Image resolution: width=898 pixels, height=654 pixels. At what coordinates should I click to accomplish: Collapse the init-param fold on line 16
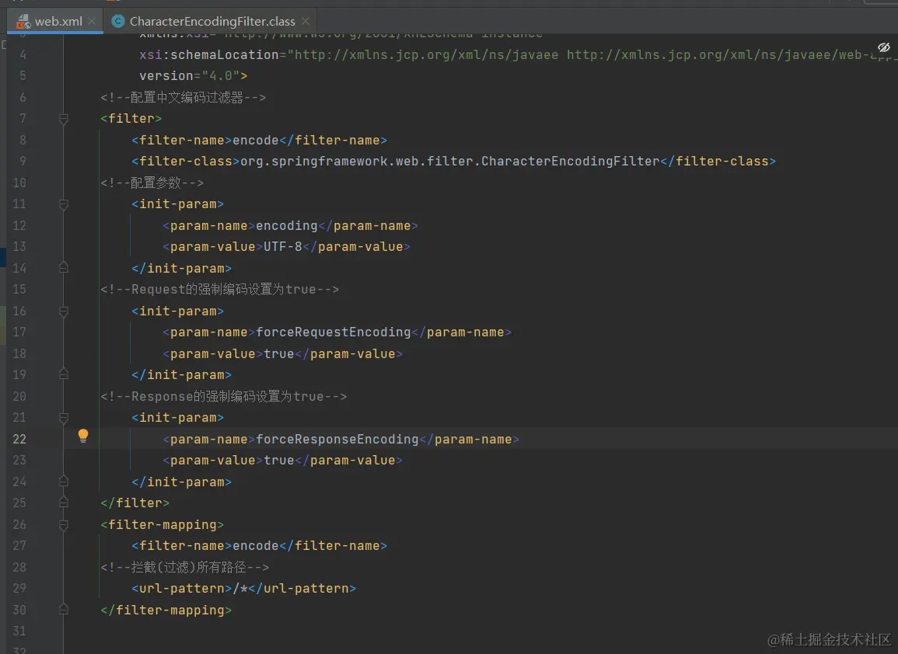tap(64, 311)
